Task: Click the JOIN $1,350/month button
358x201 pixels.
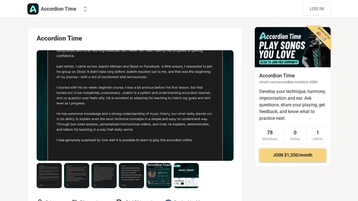Action: (x=293, y=155)
